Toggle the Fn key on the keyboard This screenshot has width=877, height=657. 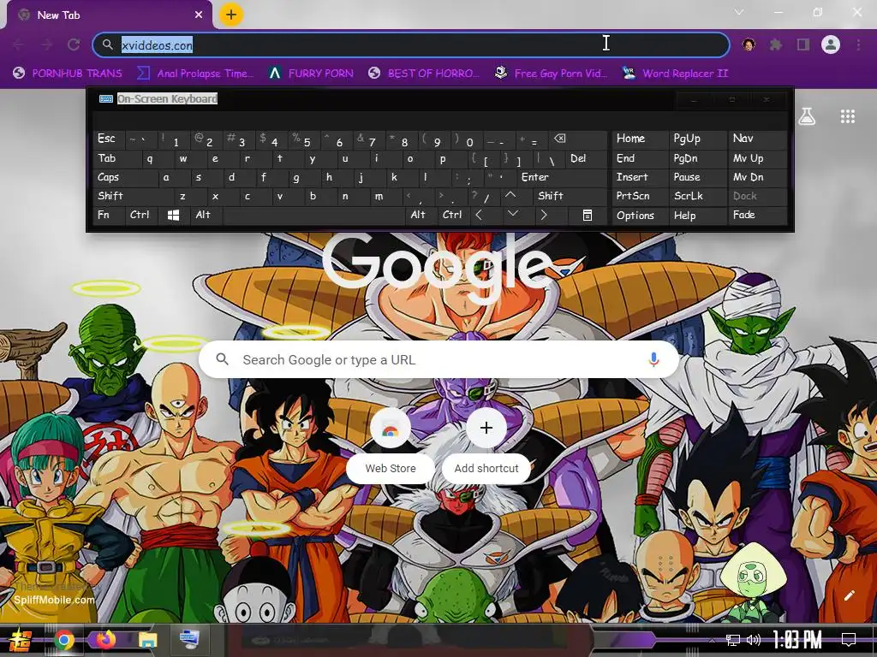[x=110, y=215]
